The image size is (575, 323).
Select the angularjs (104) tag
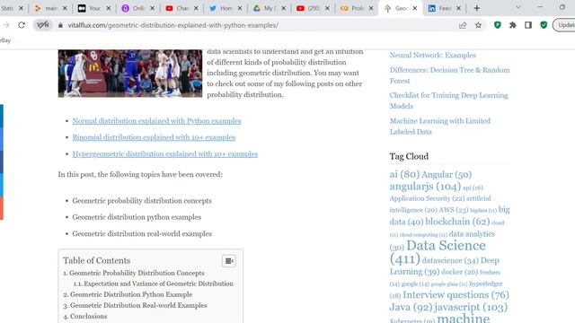(425, 187)
